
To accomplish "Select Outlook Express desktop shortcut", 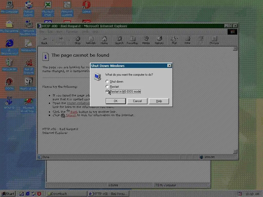I will click(29, 9).
